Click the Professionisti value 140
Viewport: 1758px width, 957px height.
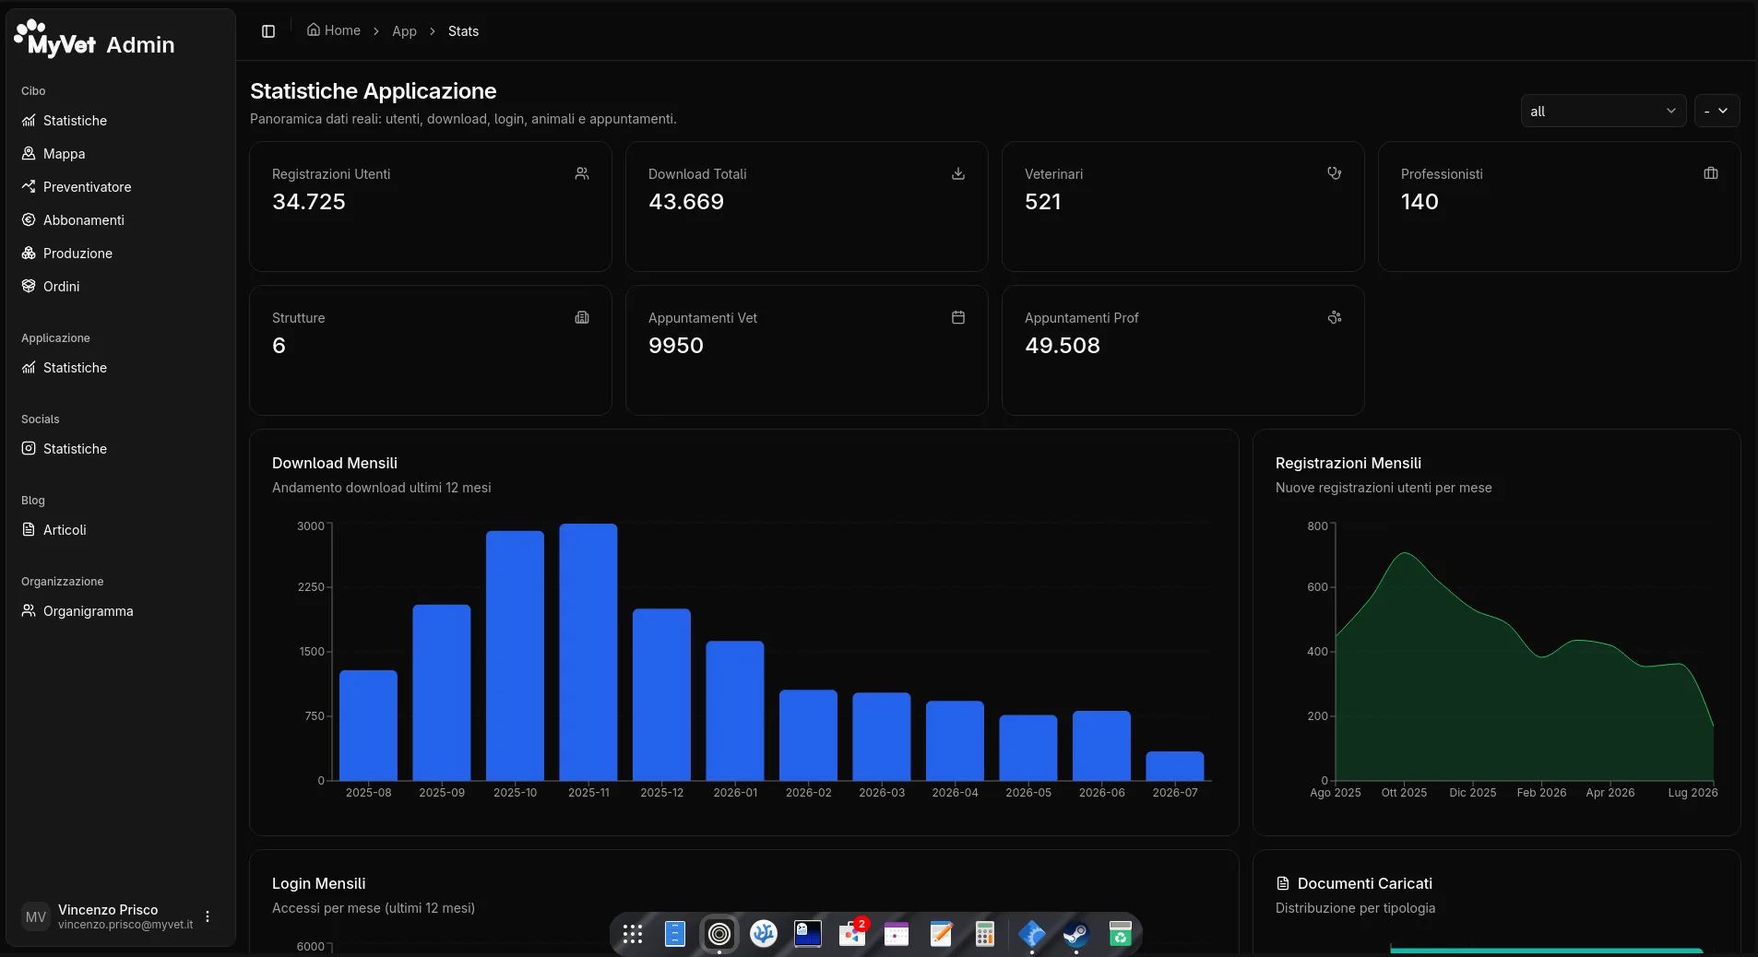(x=1419, y=202)
